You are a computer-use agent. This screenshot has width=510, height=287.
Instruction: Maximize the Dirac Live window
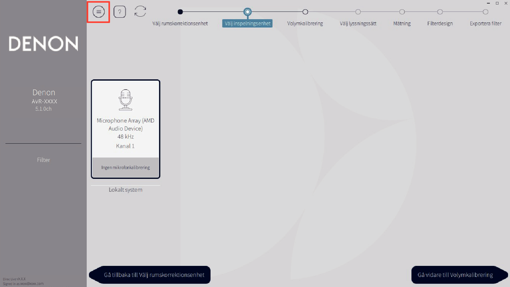tap(497, 3)
